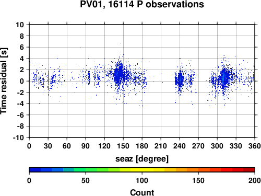Click the colorbar tick label 100
Image resolution: width=261 pixels, height=196 pixels.
pyautogui.click(x=142, y=180)
